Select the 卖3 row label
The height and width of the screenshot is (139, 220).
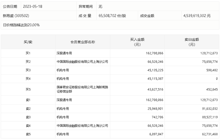[x=28, y=117]
